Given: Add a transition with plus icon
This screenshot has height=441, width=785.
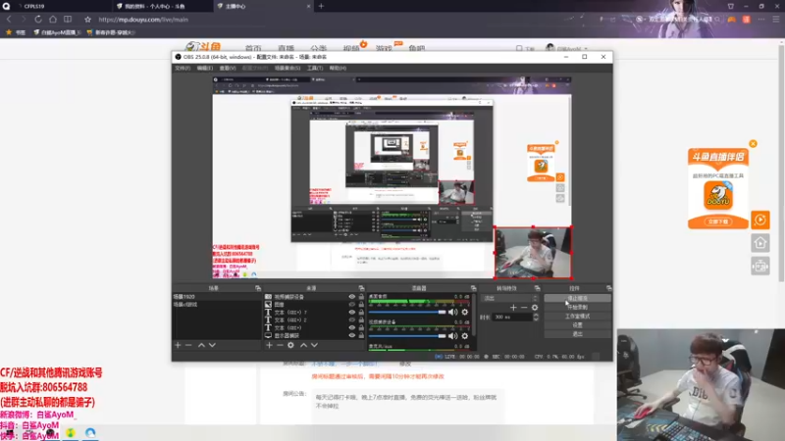Looking at the screenshot, I should tap(513, 308).
